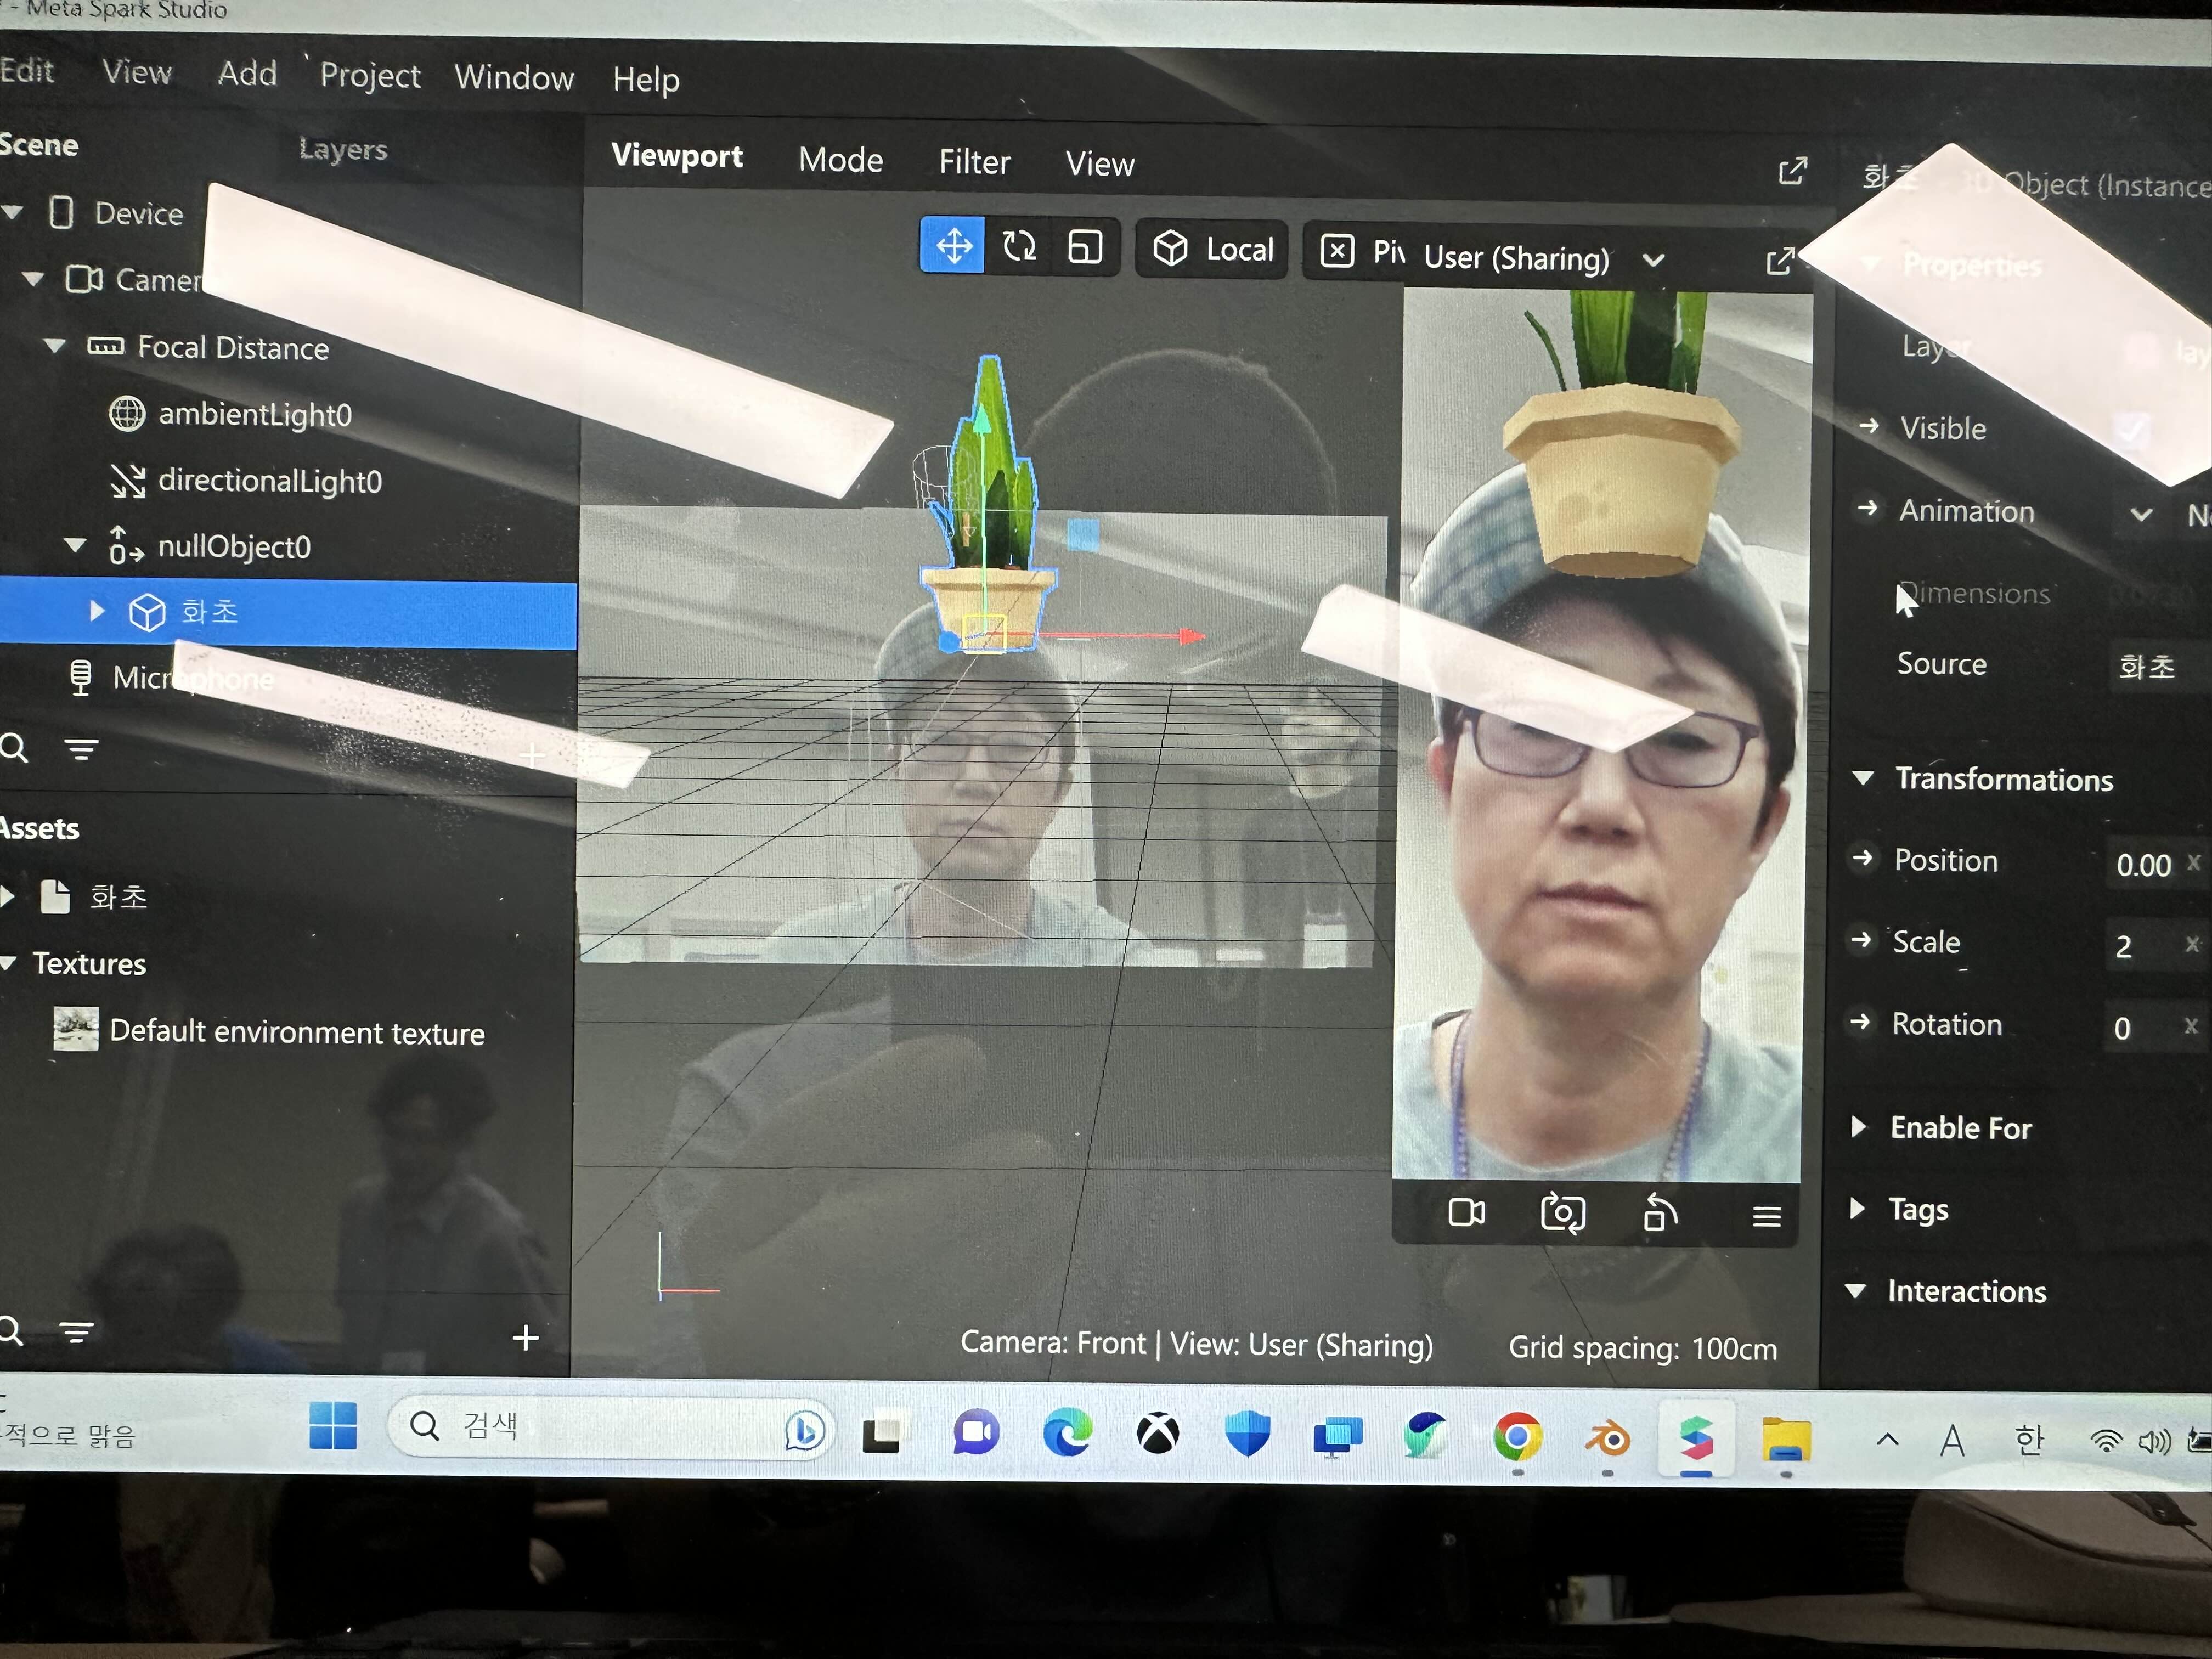The height and width of the screenshot is (1659, 2212).
Task: Switch to the Scene tab
Action: click(38, 145)
